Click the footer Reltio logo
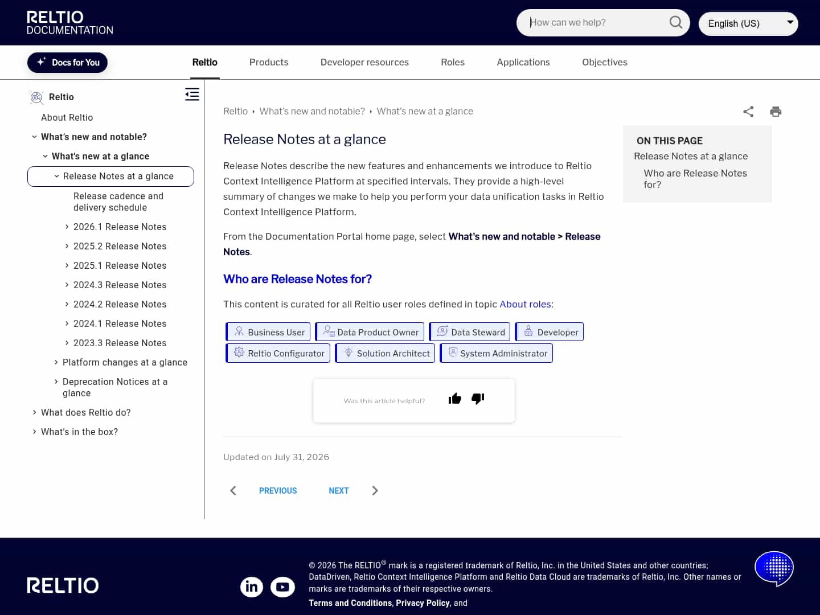Image resolution: width=820 pixels, height=615 pixels. (x=63, y=585)
